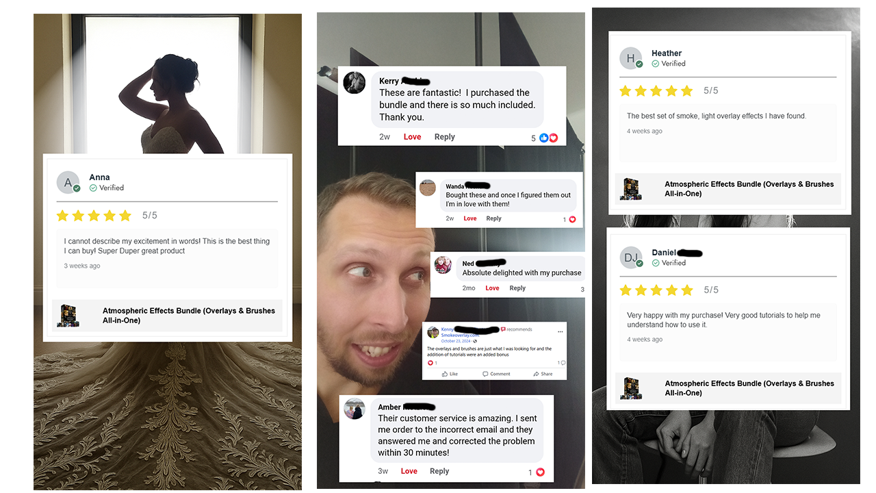The height and width of the screenshot is (493, 876).
Task: Click Ned's profile picture
Action: 443,265
